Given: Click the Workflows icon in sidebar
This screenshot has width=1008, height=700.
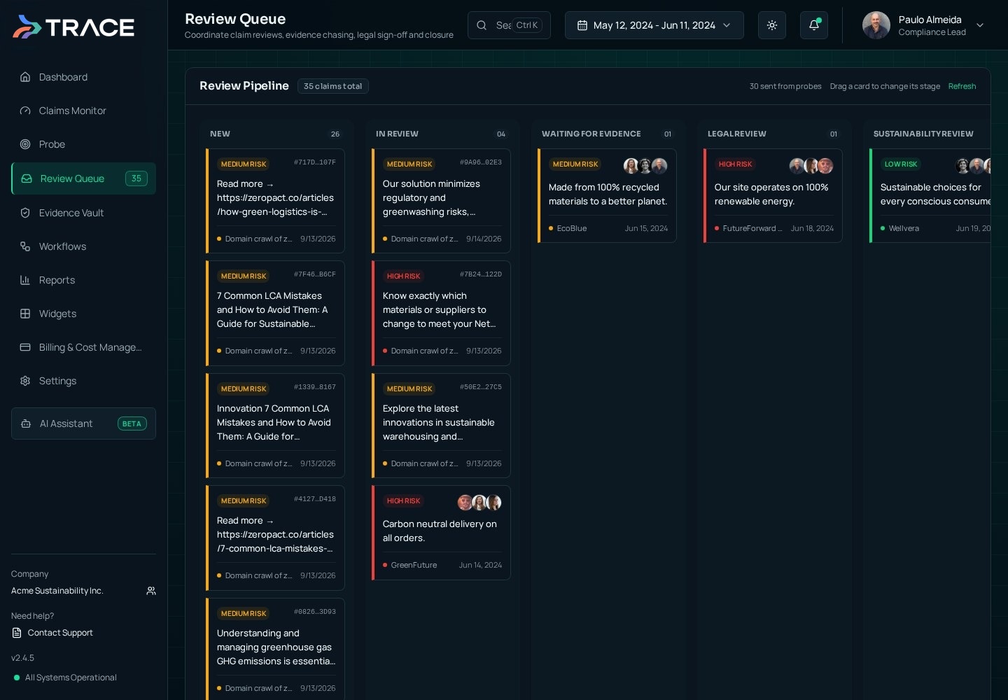Looking at the screenshot, I should pyautogui.click(x=25, y=246).
